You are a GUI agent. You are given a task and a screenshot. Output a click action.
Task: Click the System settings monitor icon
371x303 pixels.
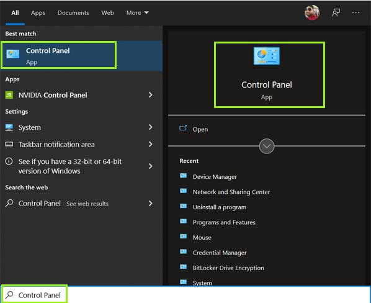click(x=9, y=127)
